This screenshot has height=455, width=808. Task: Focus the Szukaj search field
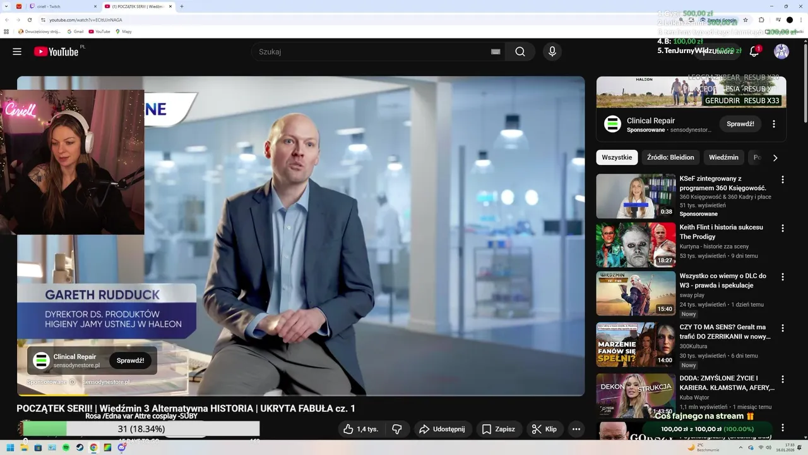372,52
